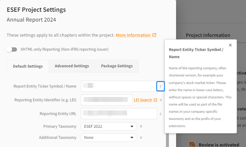Screen dimensions: 246x147
Task: Open the More Information link
Action: [133, 35]
